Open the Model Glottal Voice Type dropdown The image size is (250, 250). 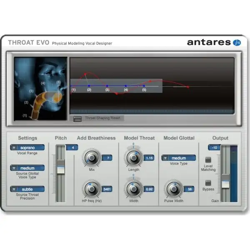point(179,158)
